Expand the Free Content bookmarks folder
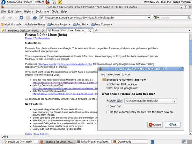Viewport: 192px width, 144px height. click(x=102, y=24)
